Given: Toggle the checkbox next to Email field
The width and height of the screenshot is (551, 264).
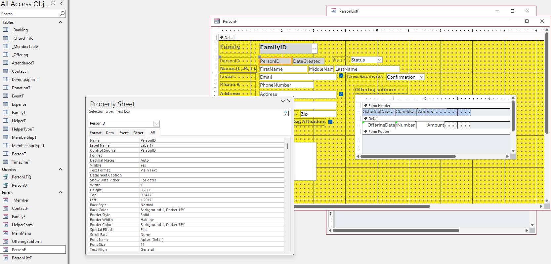Looking at the screenshot, I should [341, 76].
